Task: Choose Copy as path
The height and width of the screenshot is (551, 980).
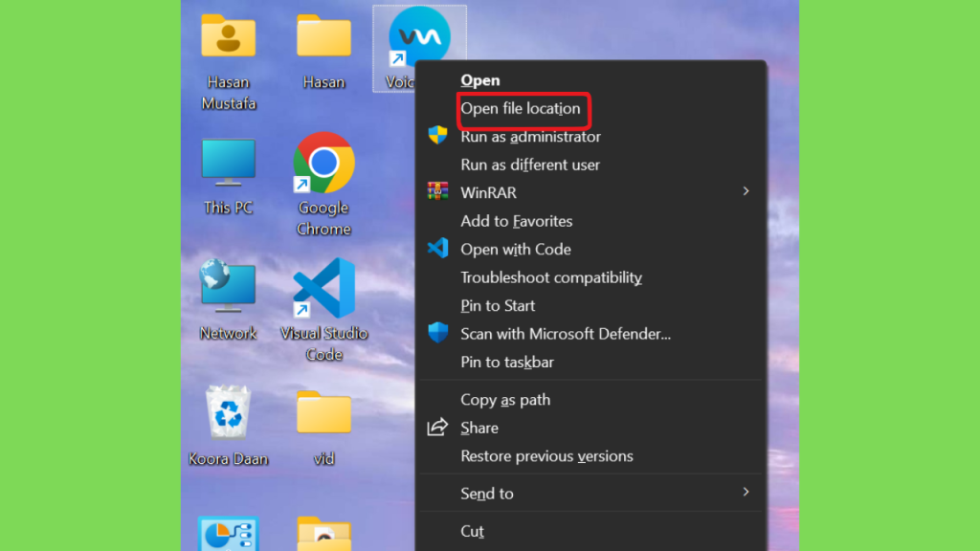Action: click(505, 400)
